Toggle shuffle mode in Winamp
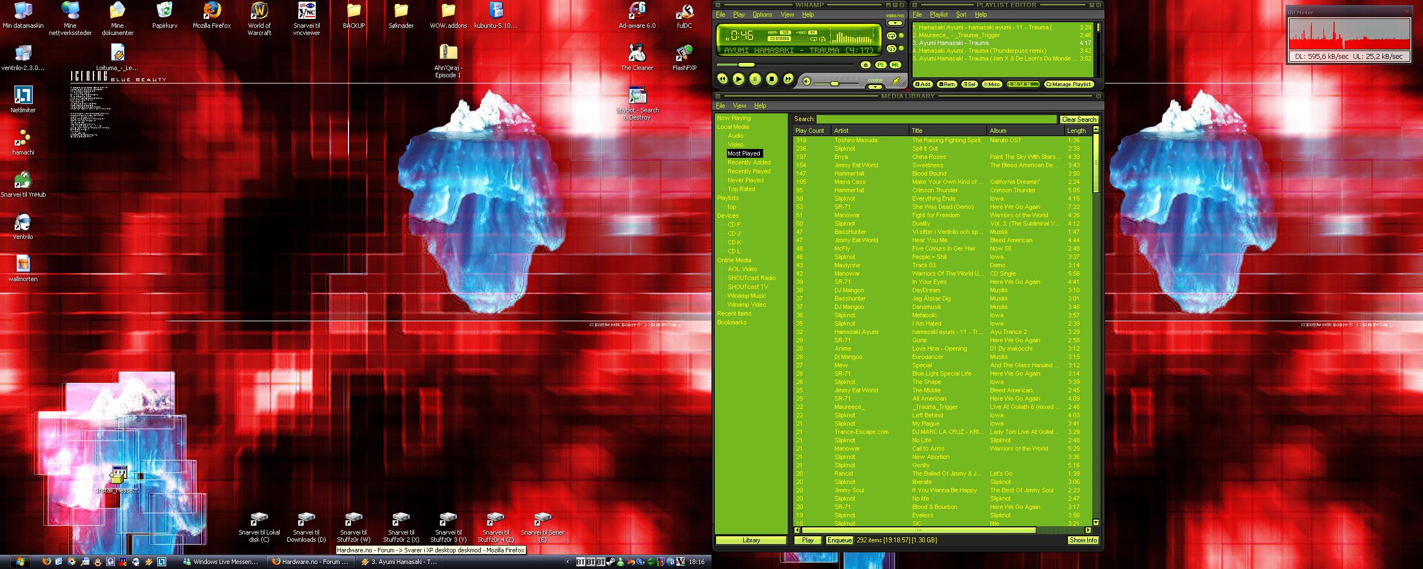Viewport: 1423px width, 569px height. [x=892, y=49]
